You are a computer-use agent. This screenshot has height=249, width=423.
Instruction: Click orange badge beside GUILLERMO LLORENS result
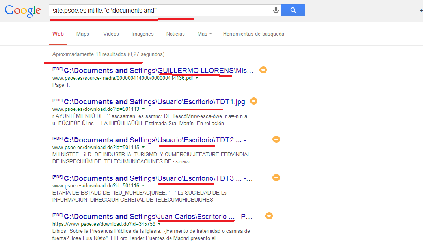click(x=263, y=70)
